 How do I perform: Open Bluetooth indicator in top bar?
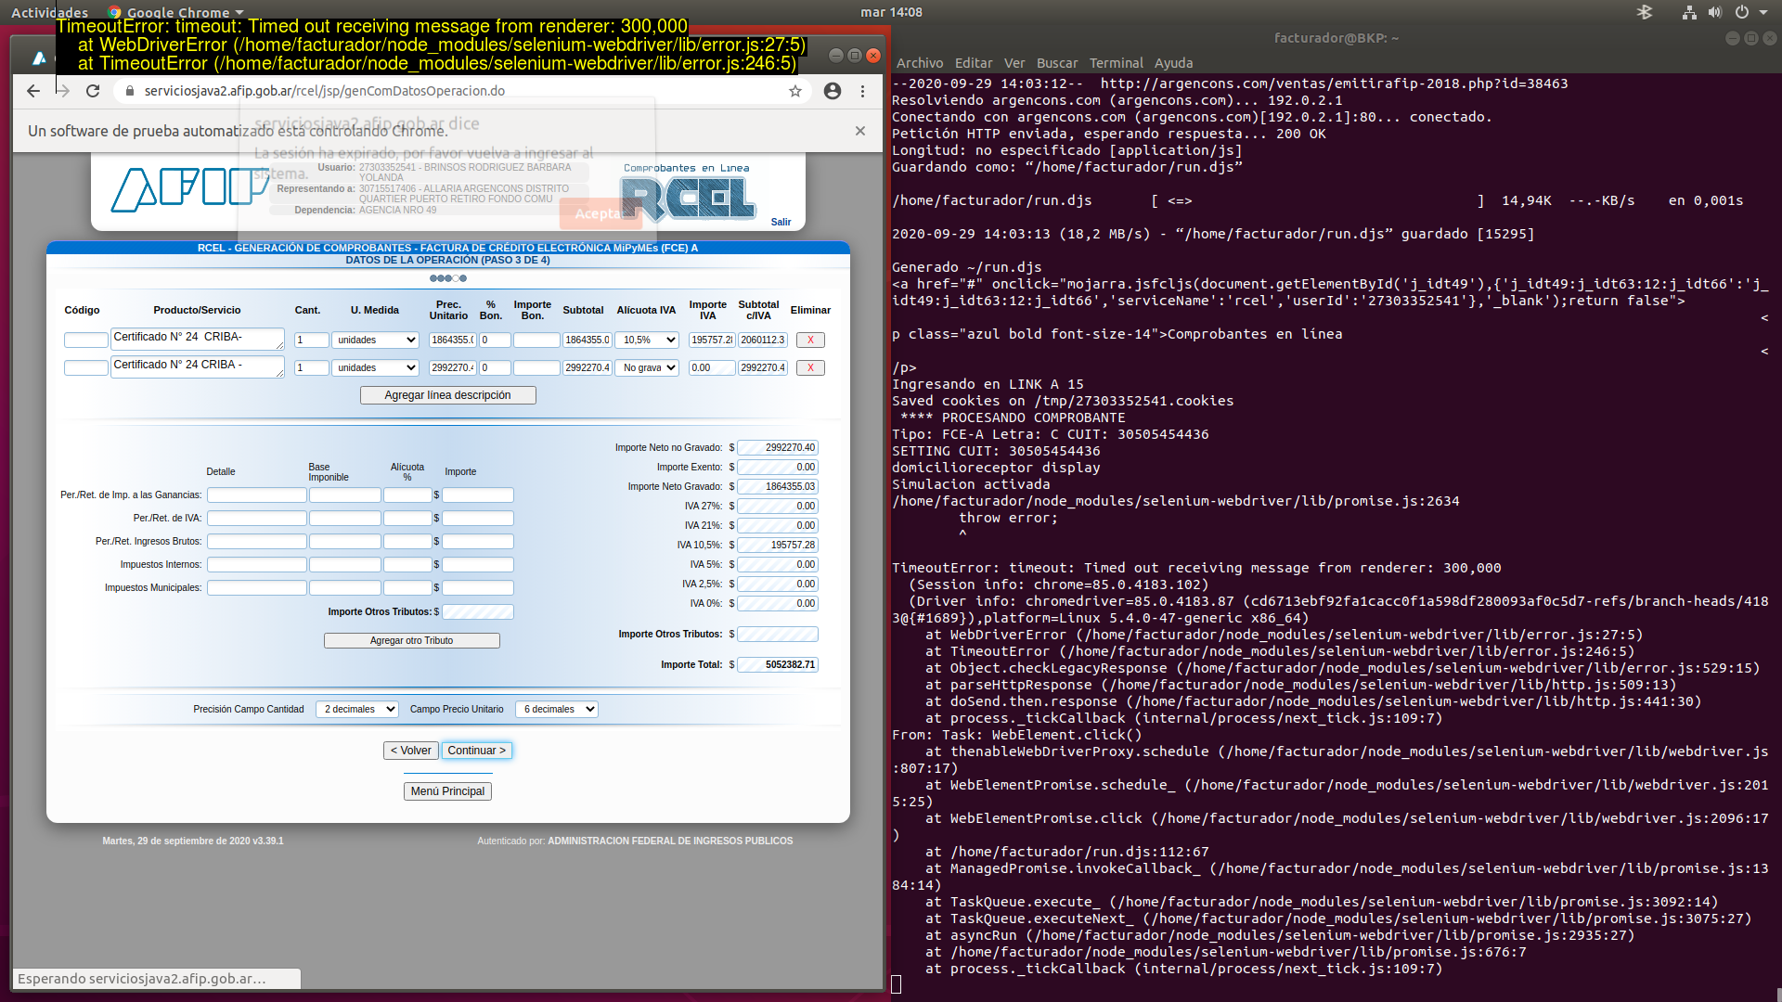[x=1645, y=12]
